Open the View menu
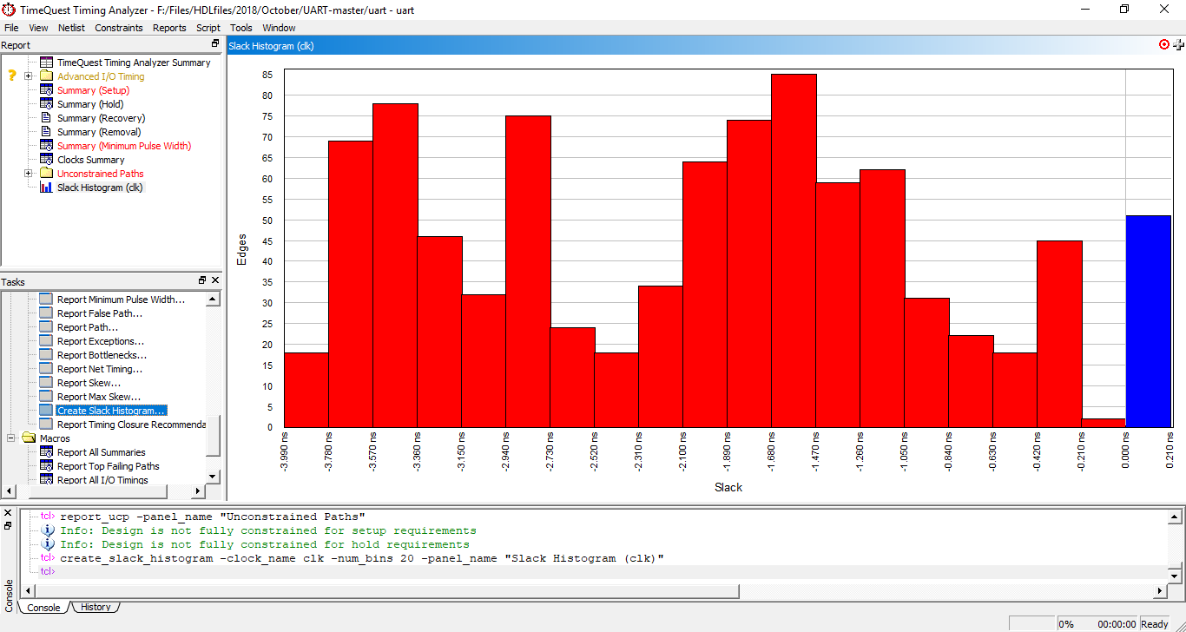This screenshot has height=632, width=1186. pos(38,28)
